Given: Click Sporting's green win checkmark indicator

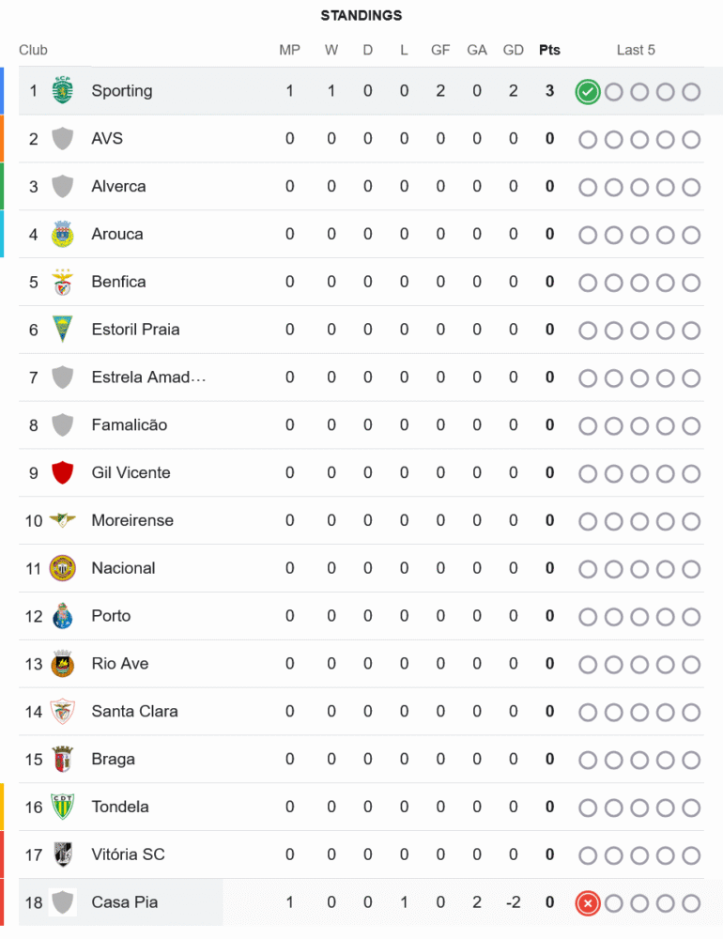Looking at the screenshot, I should 588,92.
